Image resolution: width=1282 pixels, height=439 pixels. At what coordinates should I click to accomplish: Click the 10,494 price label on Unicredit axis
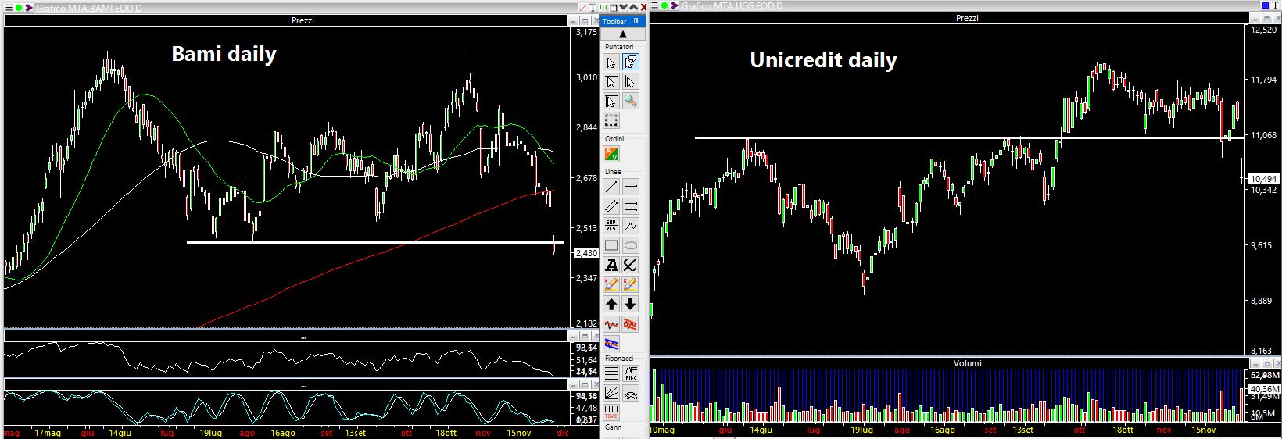(1263, 178)
